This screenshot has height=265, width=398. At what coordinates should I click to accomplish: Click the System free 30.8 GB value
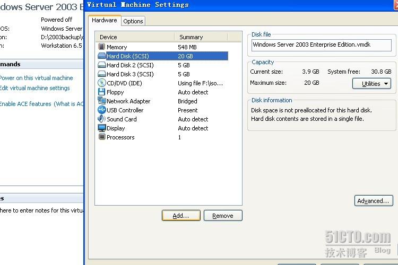(381, 72)
